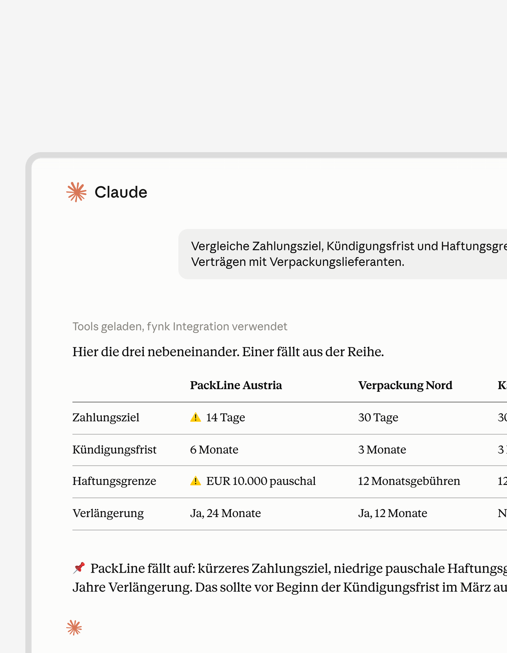507x653 pixels.
Task: Click the 'EUR 10.000 pauschal' cell
Action: [261, 481]
